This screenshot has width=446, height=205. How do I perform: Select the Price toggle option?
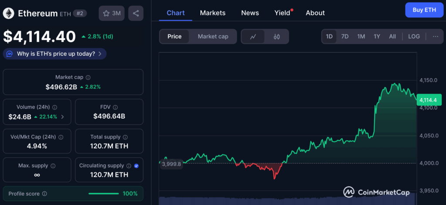(x=174, y=37)
